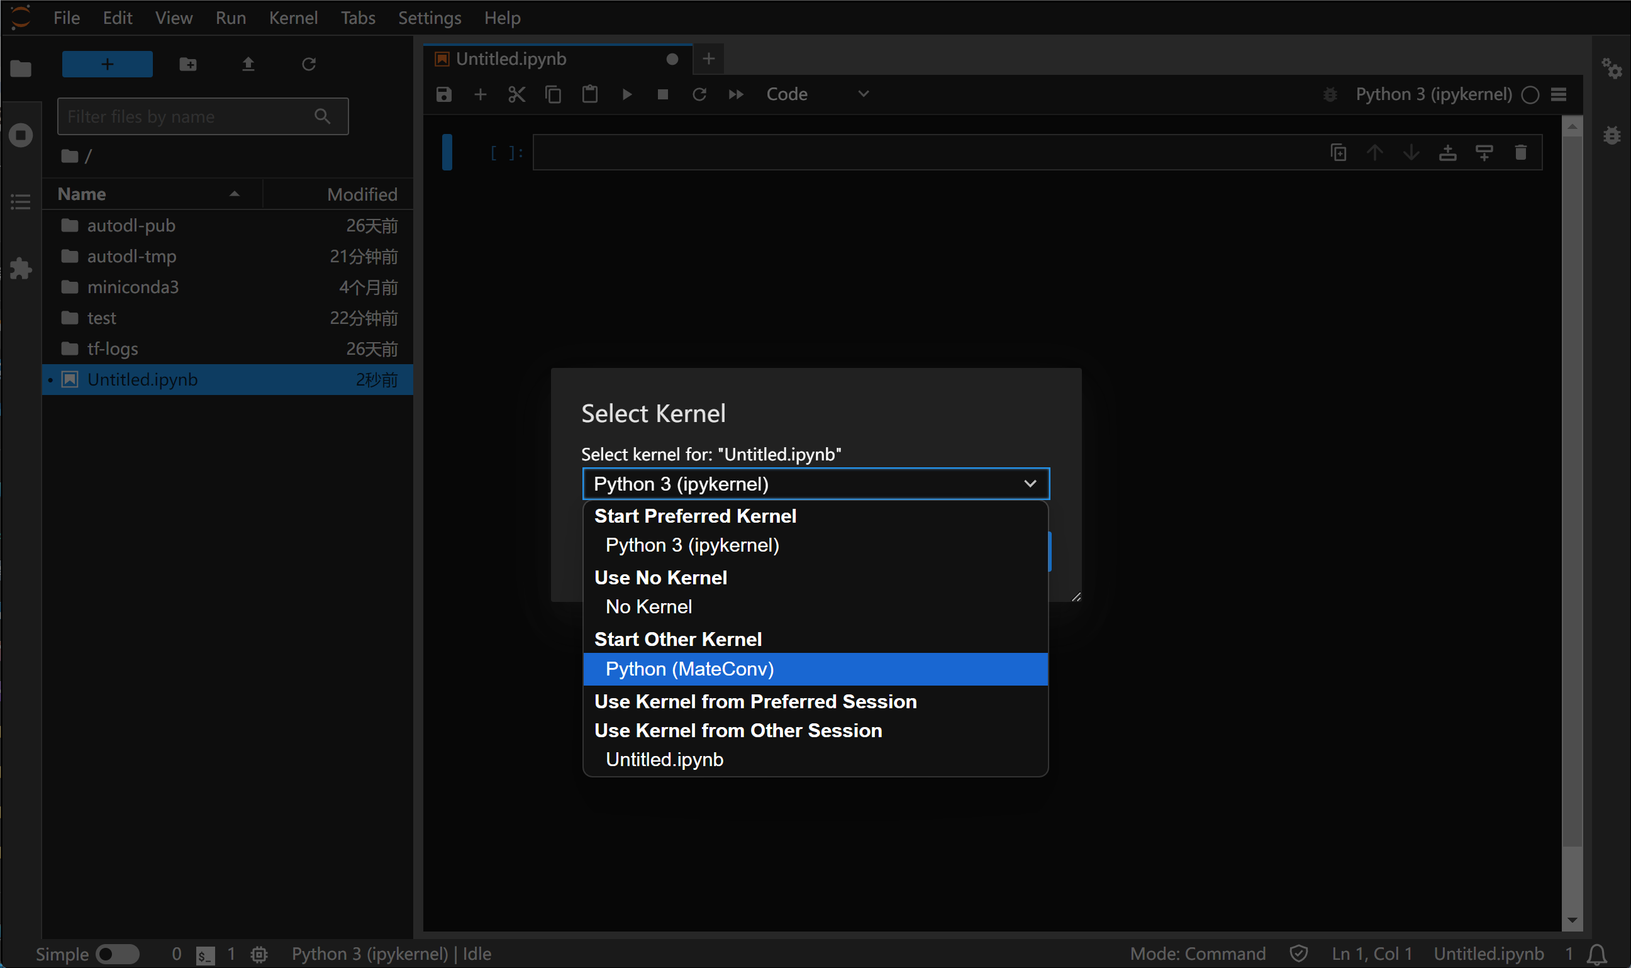1631x968 pixels.
Task: Save the Untitled.ipynb notebook
Action: [443, 94]
